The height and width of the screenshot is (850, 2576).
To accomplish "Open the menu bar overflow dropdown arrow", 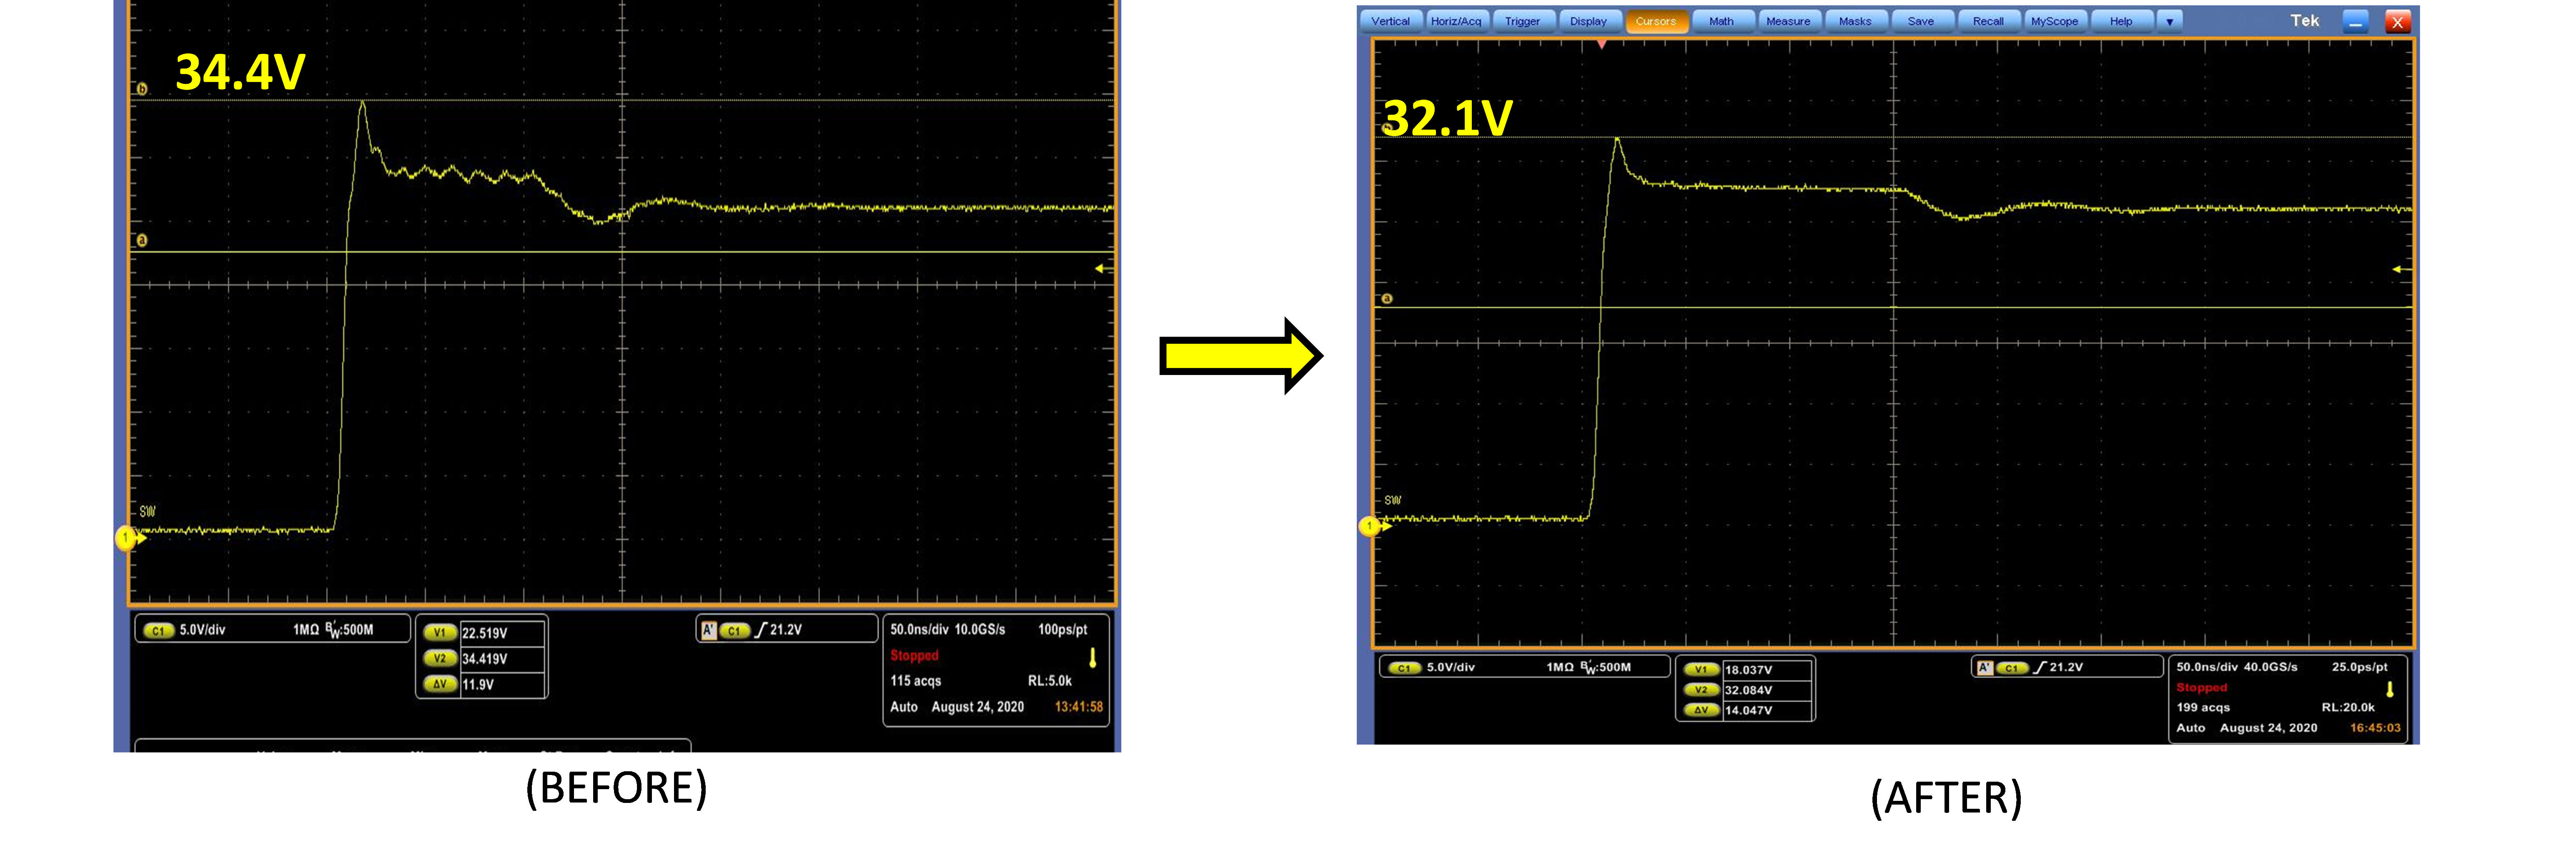I will (x=2169, y=21).
